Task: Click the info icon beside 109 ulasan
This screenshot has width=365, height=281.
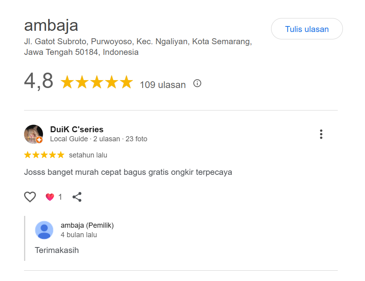Action: [x=197, y=83]
